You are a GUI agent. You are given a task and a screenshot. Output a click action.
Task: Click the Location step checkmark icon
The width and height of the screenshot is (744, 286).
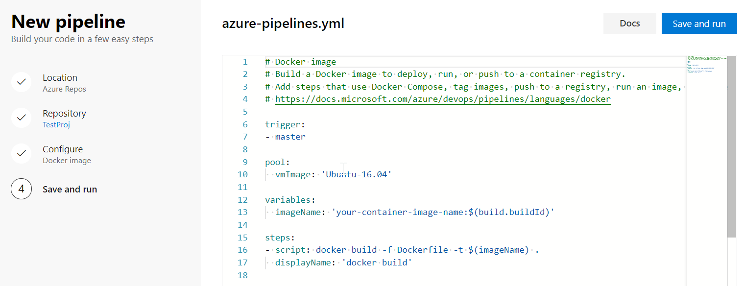[x=21, y=82]
